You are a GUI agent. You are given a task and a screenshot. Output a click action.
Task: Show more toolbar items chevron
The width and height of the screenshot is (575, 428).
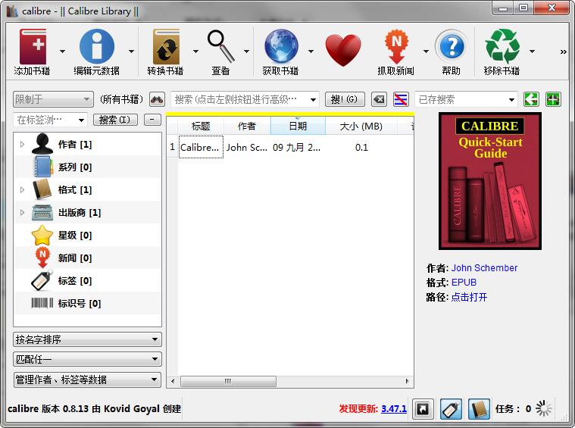[x=564, y=52]
